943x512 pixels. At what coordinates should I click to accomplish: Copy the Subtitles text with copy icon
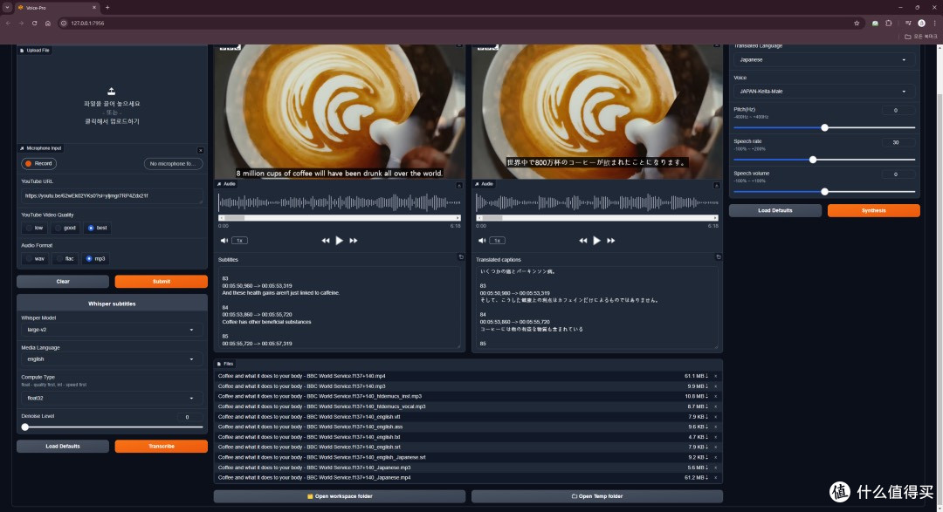(461, 257)
